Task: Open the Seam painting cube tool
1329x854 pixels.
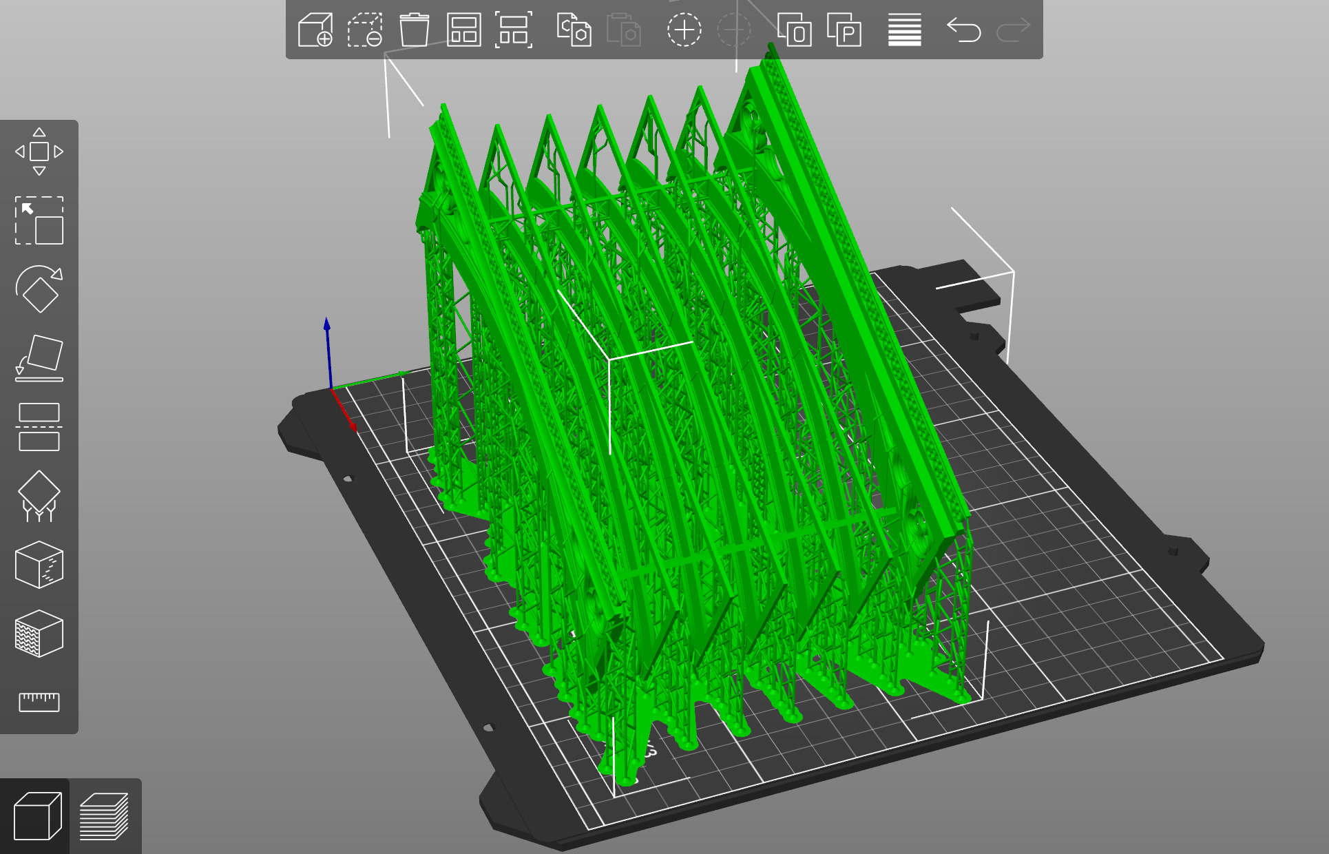Action: point(39,634)
